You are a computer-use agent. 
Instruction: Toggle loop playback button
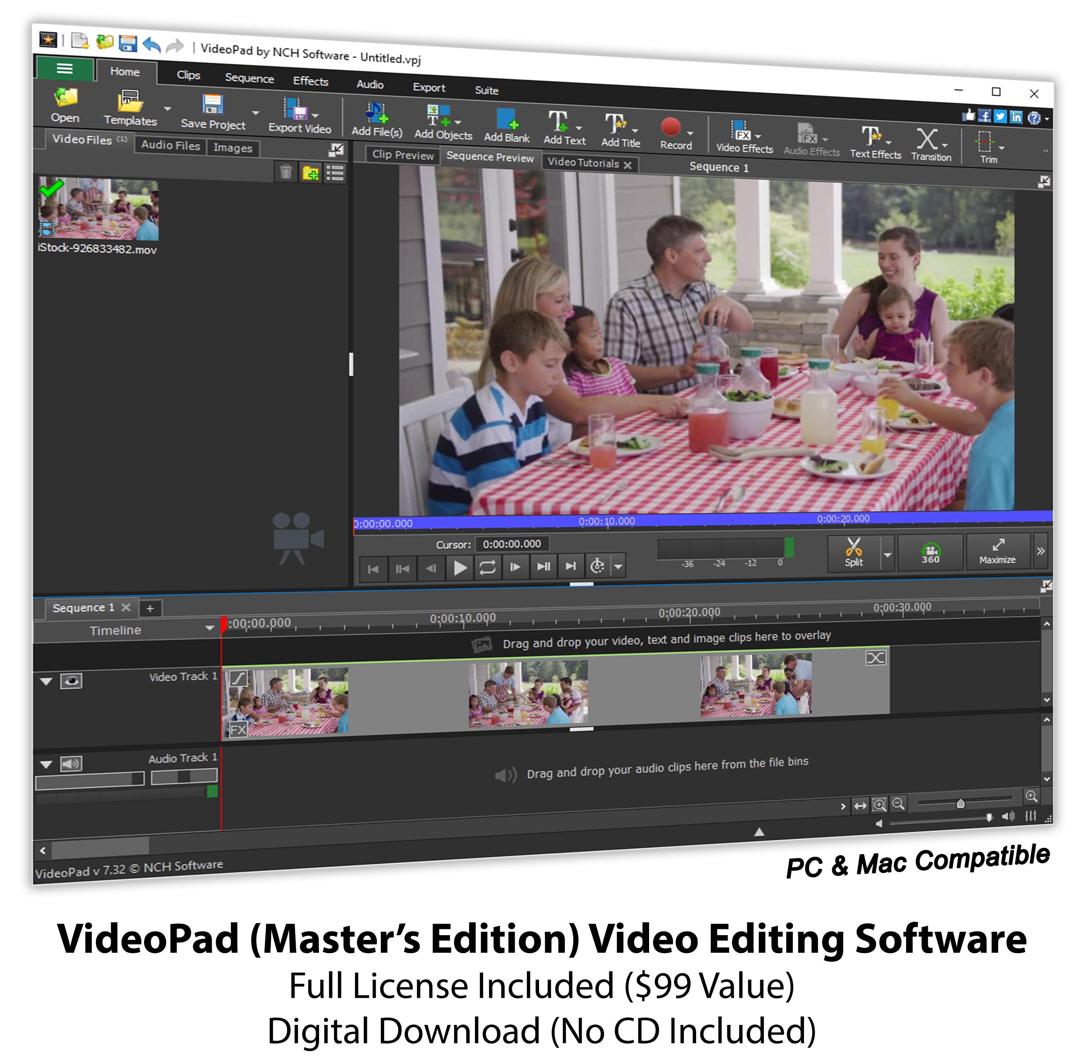pyautogui.click(x=487, y=568)
